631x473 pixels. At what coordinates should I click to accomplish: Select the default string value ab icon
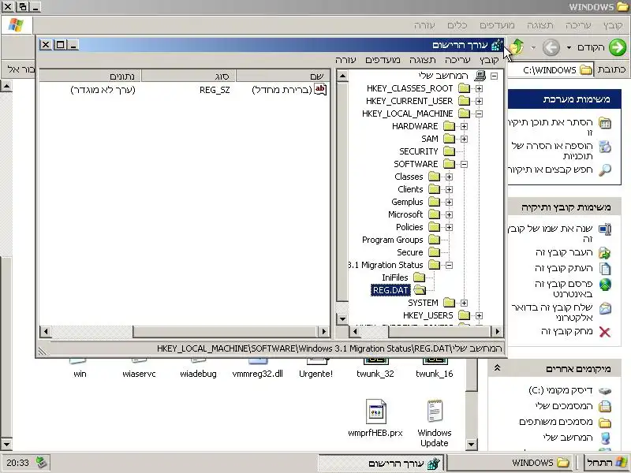pos(320,89)
